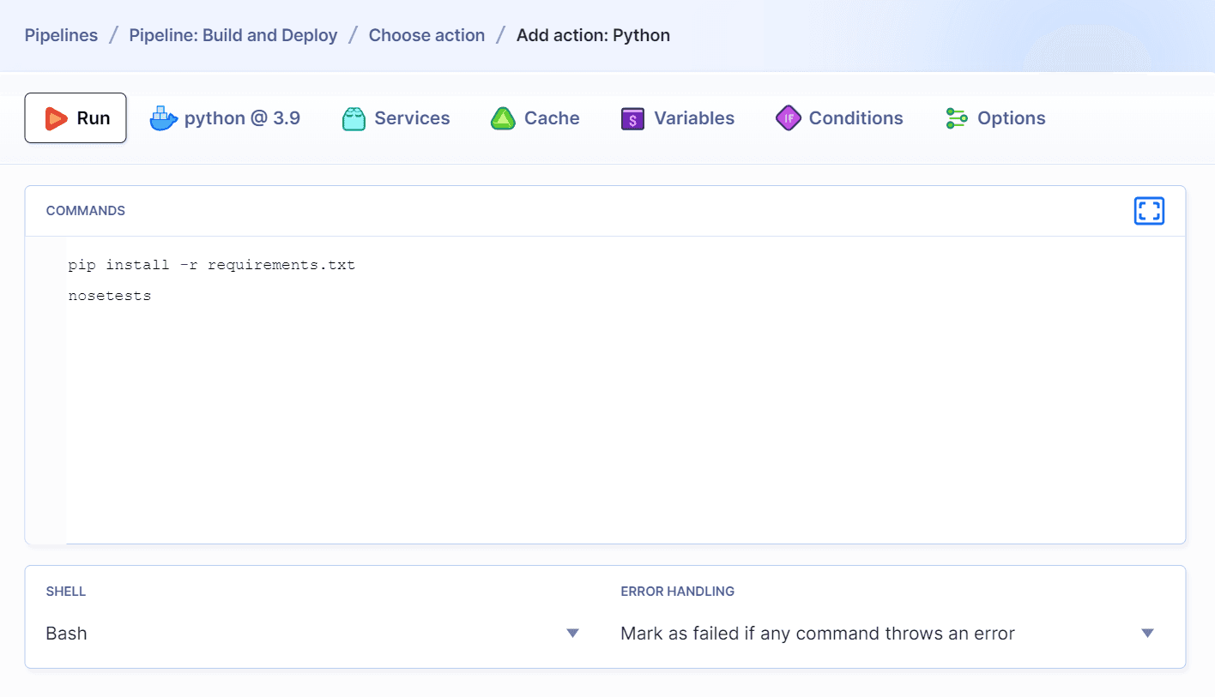The height and width of the screenshot is (697, 1215).
Task: Click the Run button
Action: pos(76,117)
